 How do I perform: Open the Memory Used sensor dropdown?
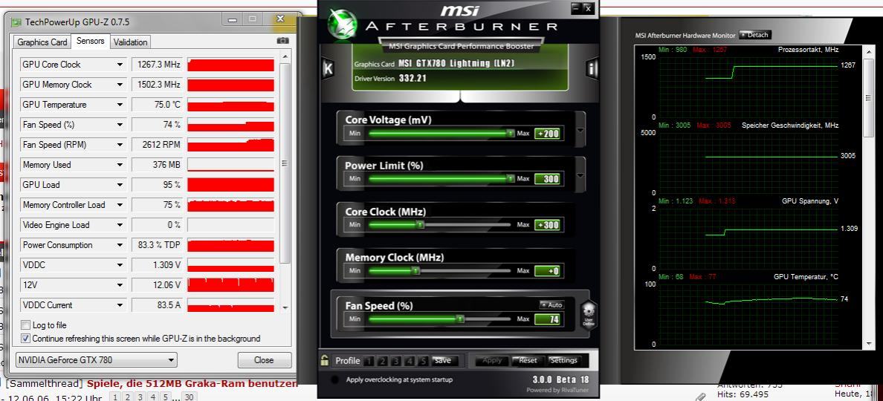(120, 165)
